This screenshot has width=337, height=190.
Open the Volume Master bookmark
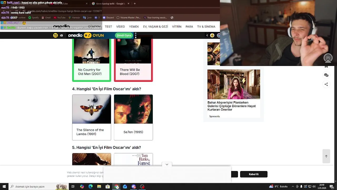[x=128, y=18]
